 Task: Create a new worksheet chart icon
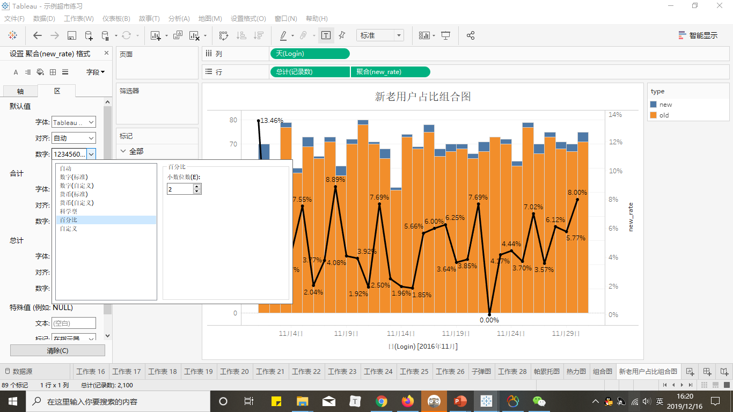(x=156, y=35)
